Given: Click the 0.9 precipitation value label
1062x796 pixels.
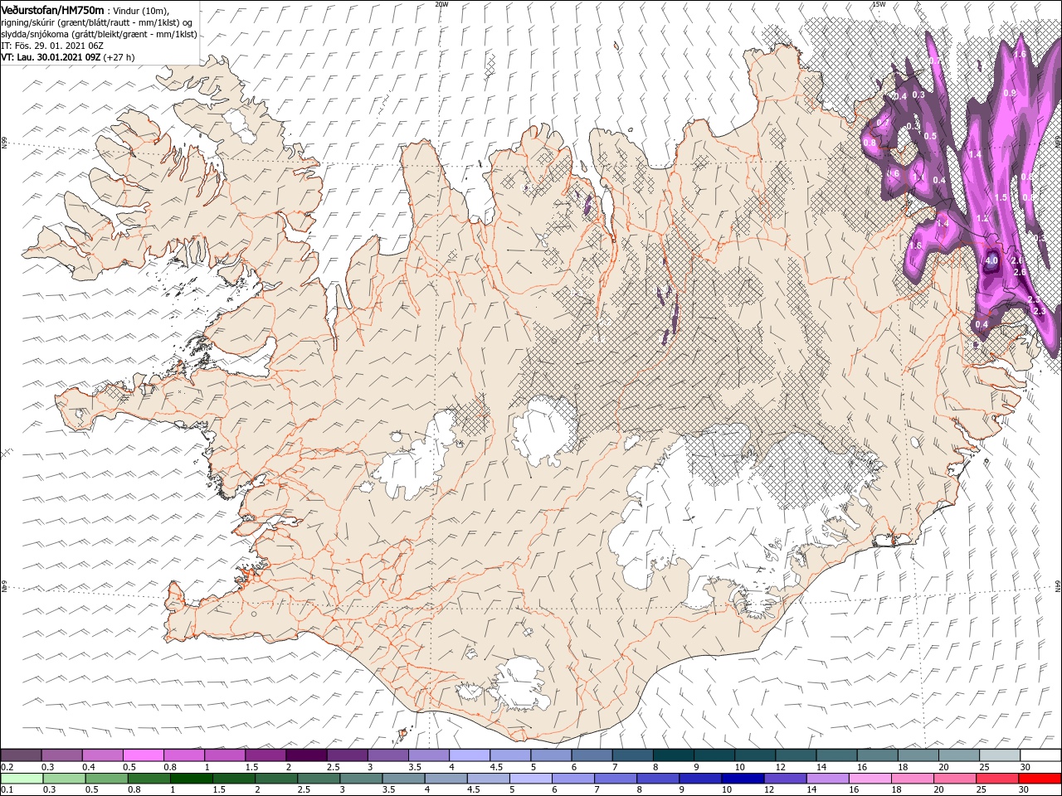Looking at the screenshot, I should pos(1010,93).
